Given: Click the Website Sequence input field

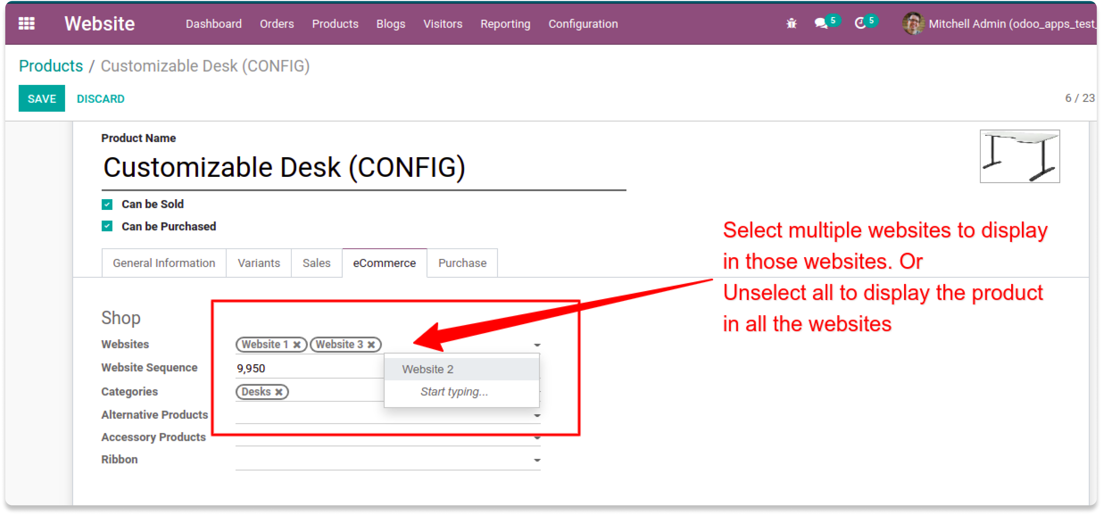Looking at the screenshot, I should (x=308, y=368).
